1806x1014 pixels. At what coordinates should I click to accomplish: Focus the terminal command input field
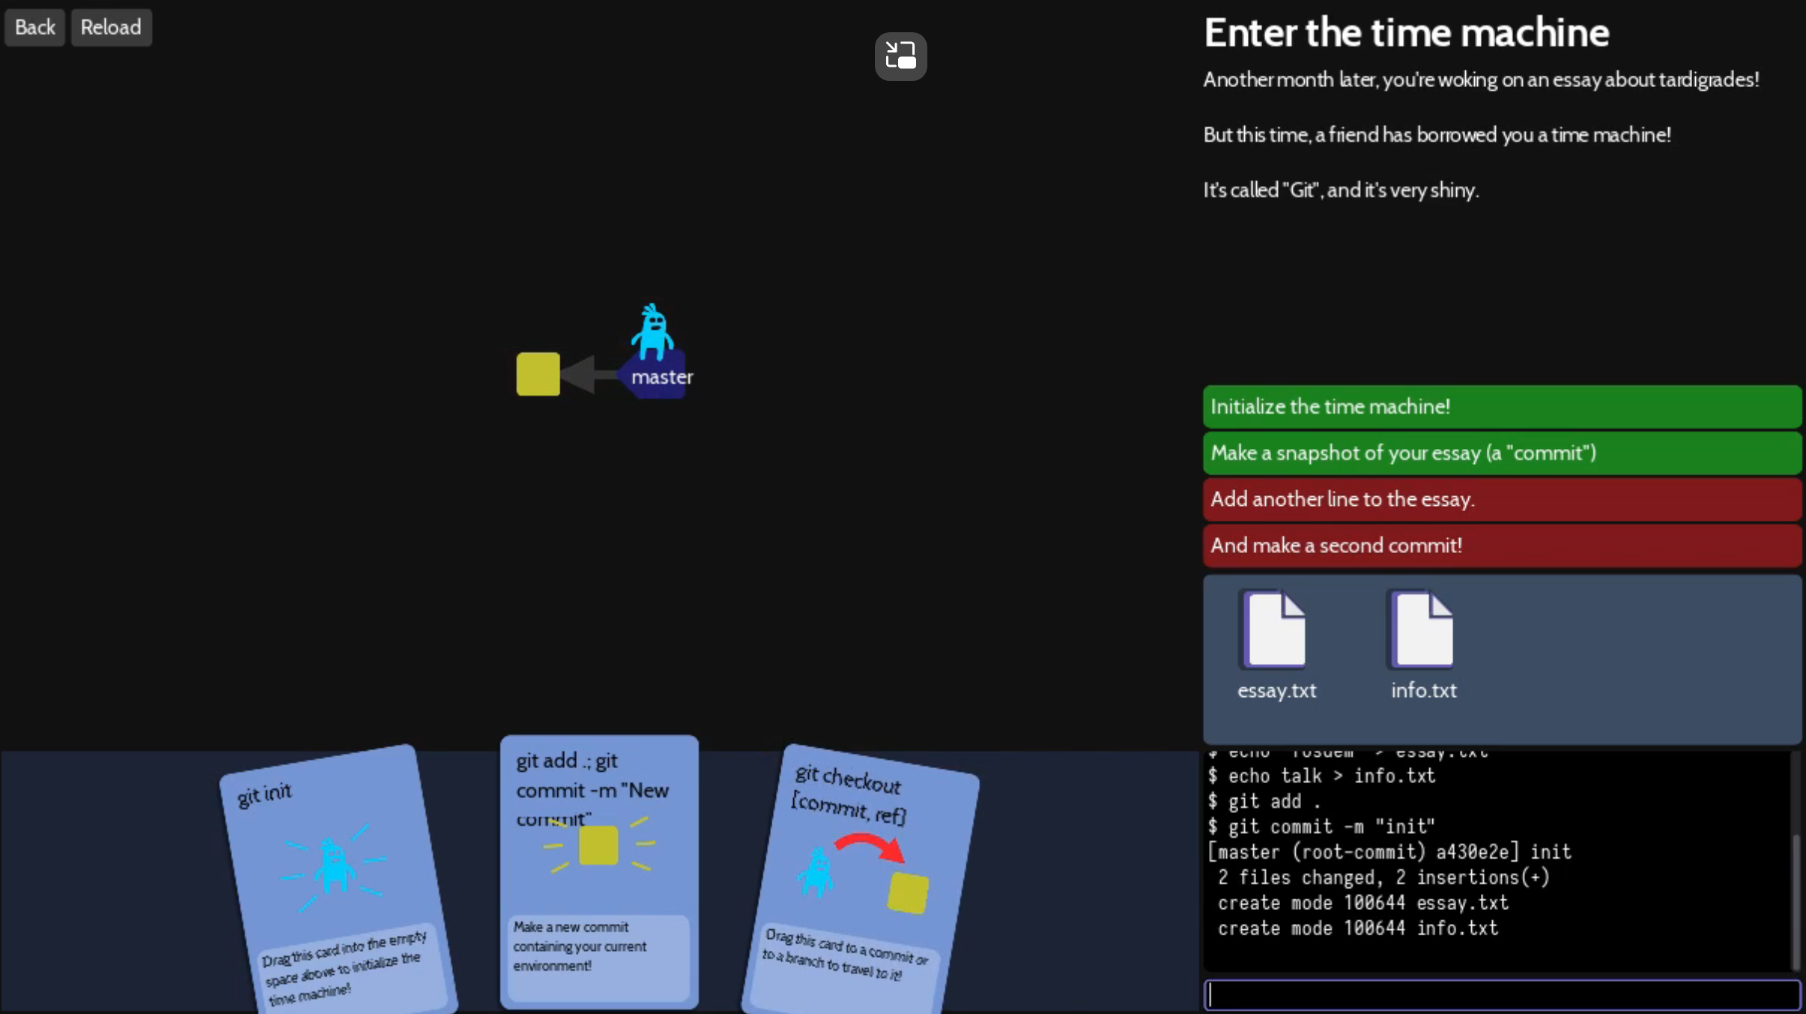[1501, 995]
